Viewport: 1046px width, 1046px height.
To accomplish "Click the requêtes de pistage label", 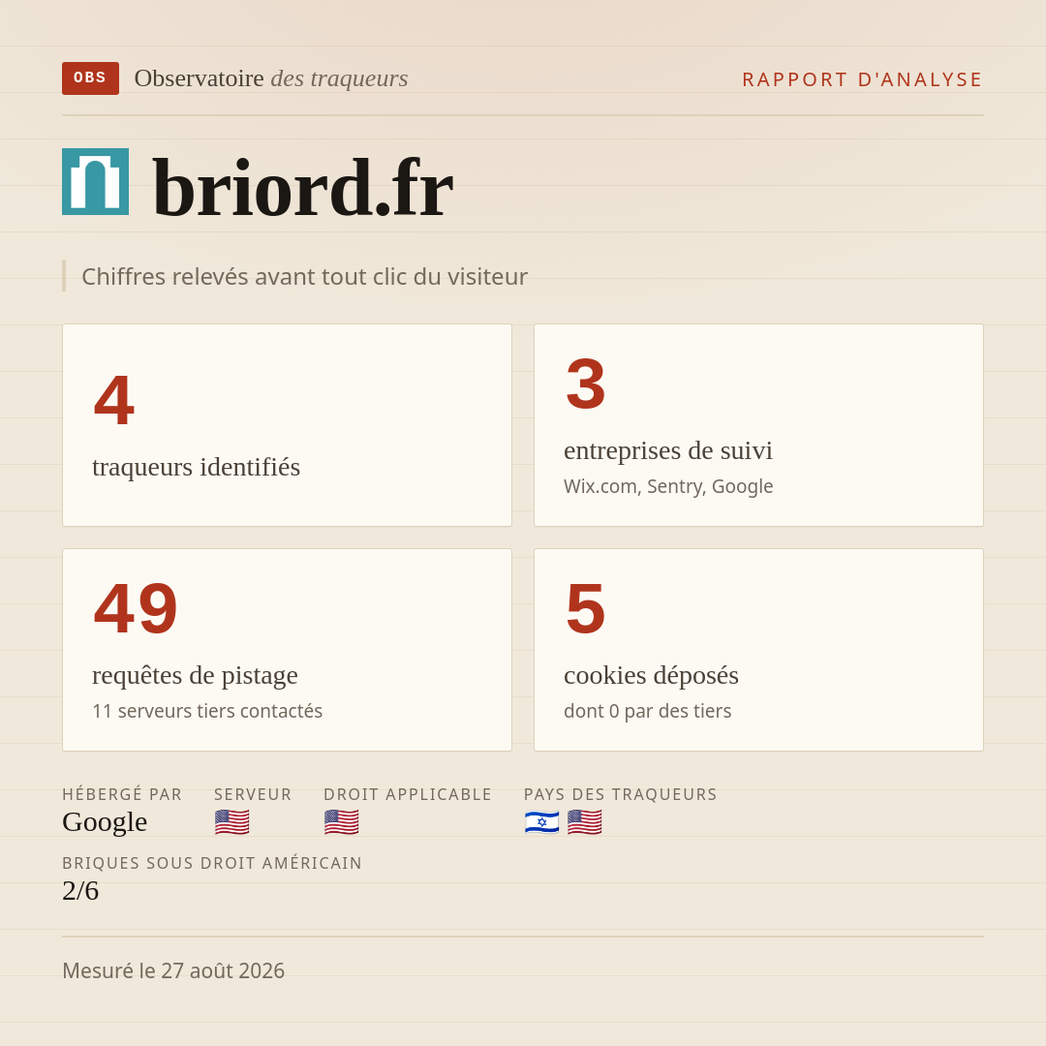I will 195,675.
